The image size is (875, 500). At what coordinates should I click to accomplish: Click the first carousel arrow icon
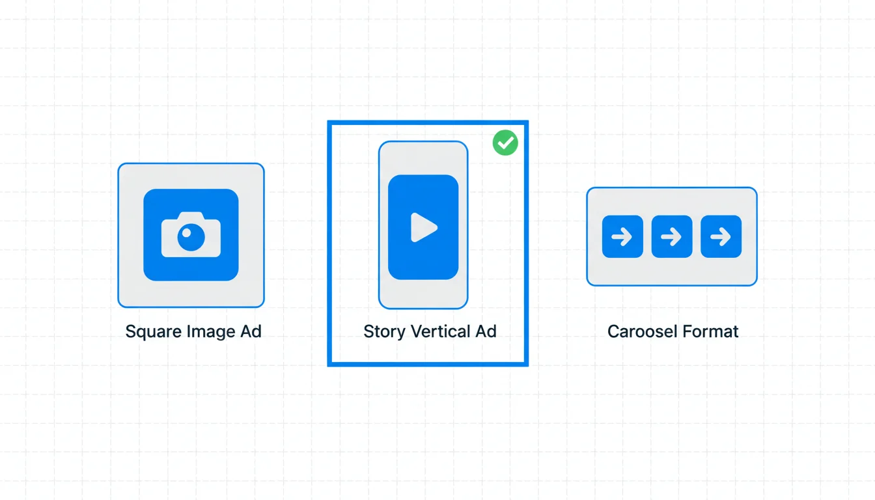click(x=622, y=236)
